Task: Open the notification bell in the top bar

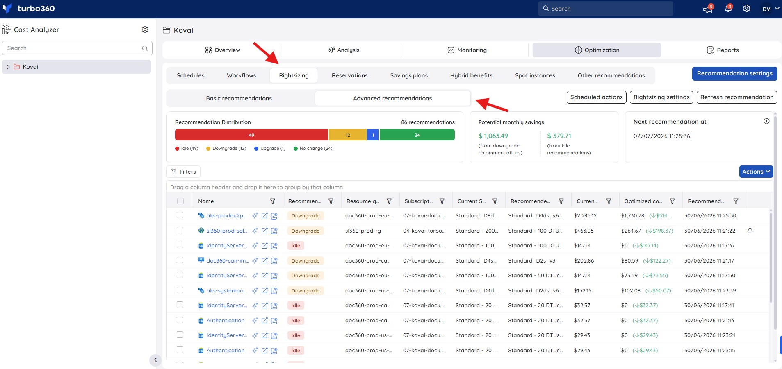Action: tap(728, 9)
